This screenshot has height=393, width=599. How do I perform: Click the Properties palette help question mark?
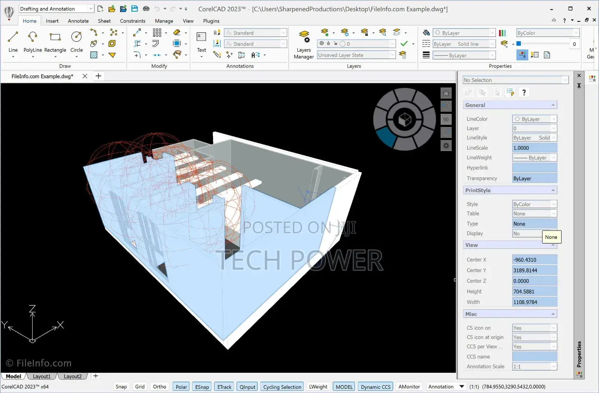[x=524, y=92]
